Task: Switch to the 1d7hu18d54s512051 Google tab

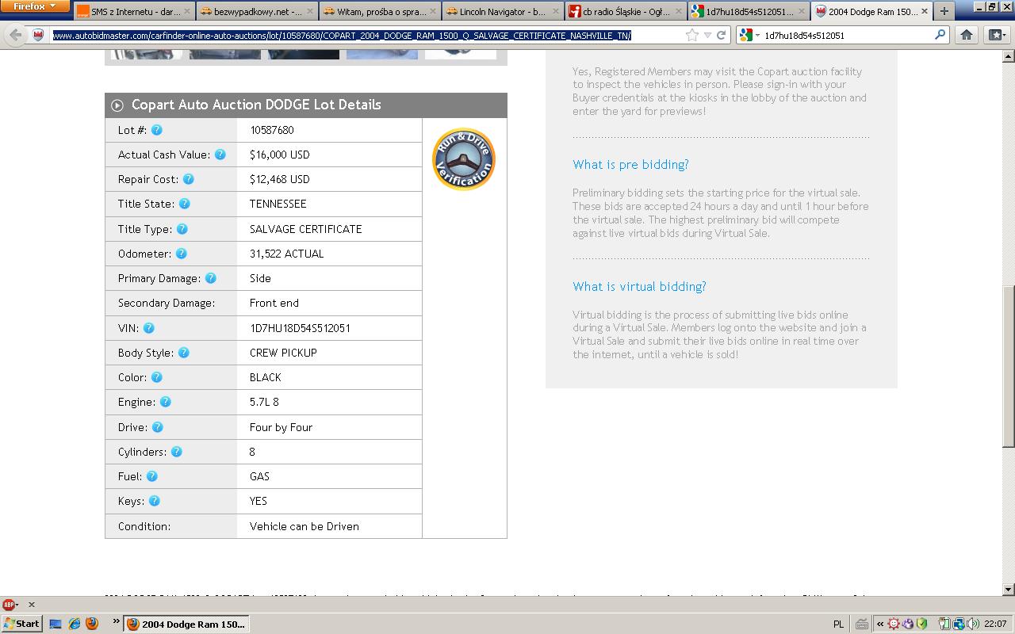Action: tap(748, 12)
